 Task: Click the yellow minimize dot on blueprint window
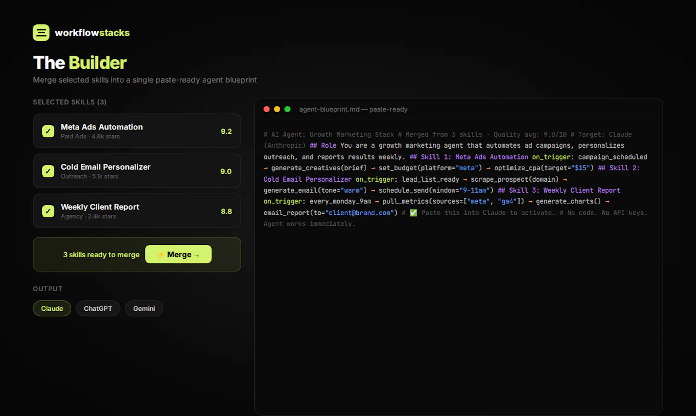click(277, 109)
